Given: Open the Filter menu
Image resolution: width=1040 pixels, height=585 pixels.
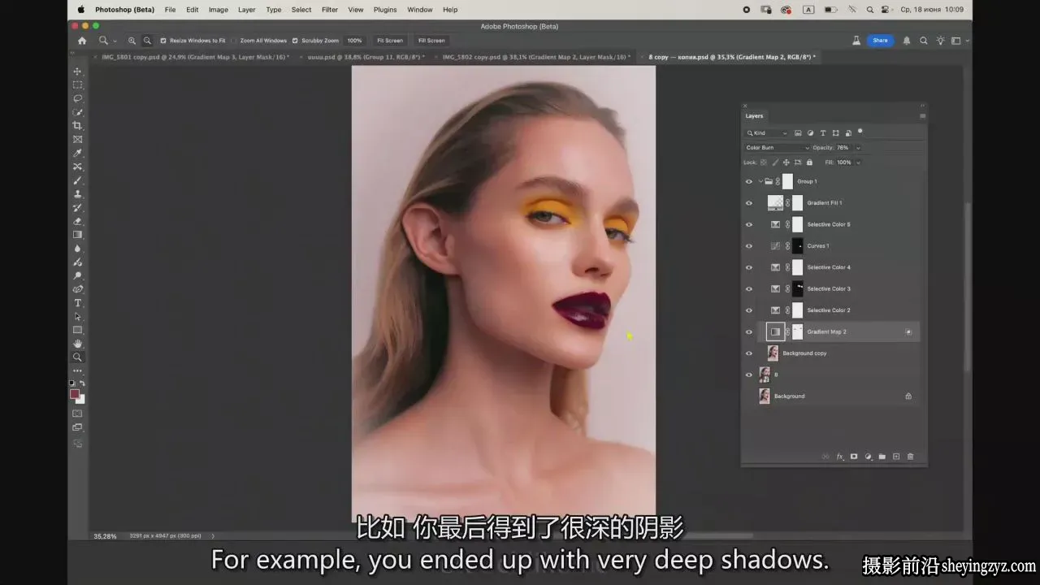Looking at the screenshot, I should coord(330,10).
